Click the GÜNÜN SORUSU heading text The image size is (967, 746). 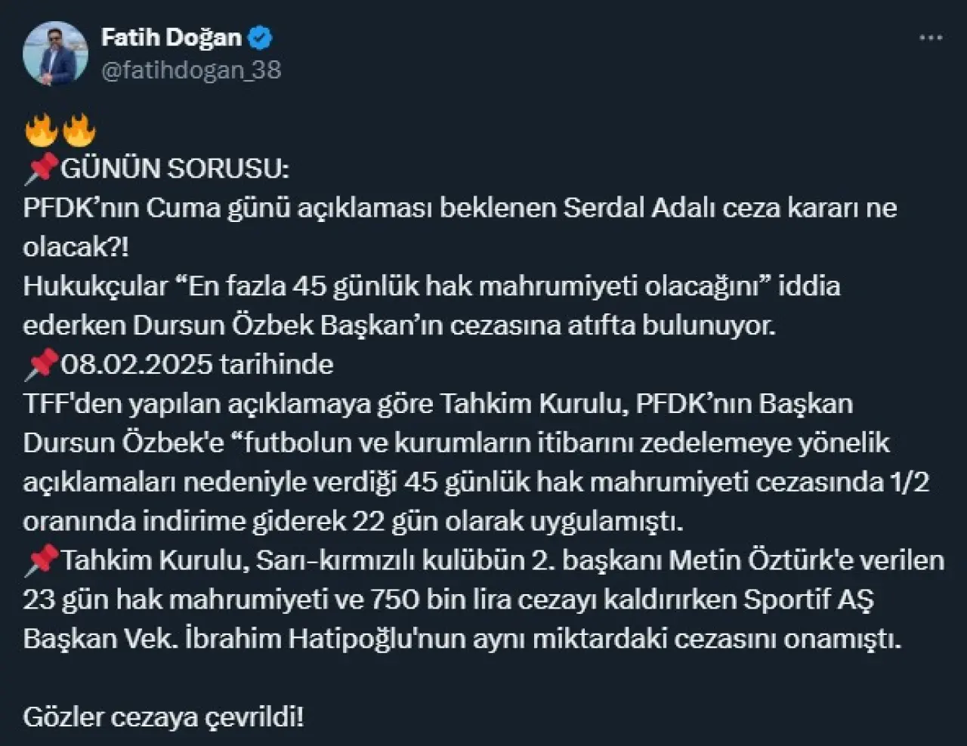[175, 168]
